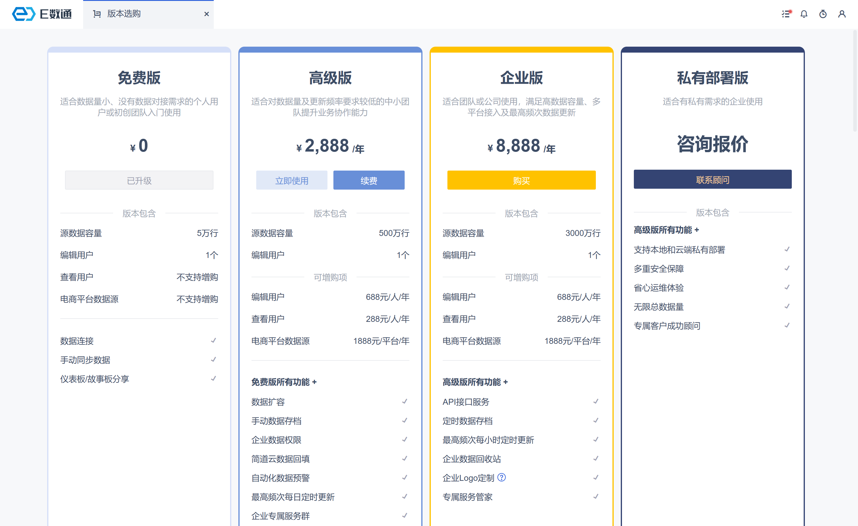Open the user profile icon

(842, 14)
